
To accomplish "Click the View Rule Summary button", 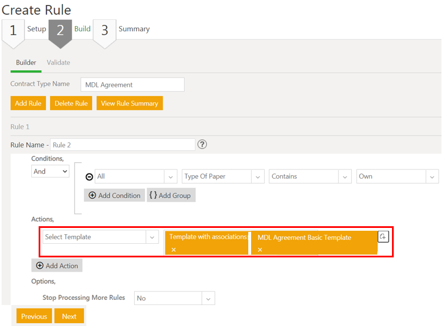I will [x=130, y=103].
